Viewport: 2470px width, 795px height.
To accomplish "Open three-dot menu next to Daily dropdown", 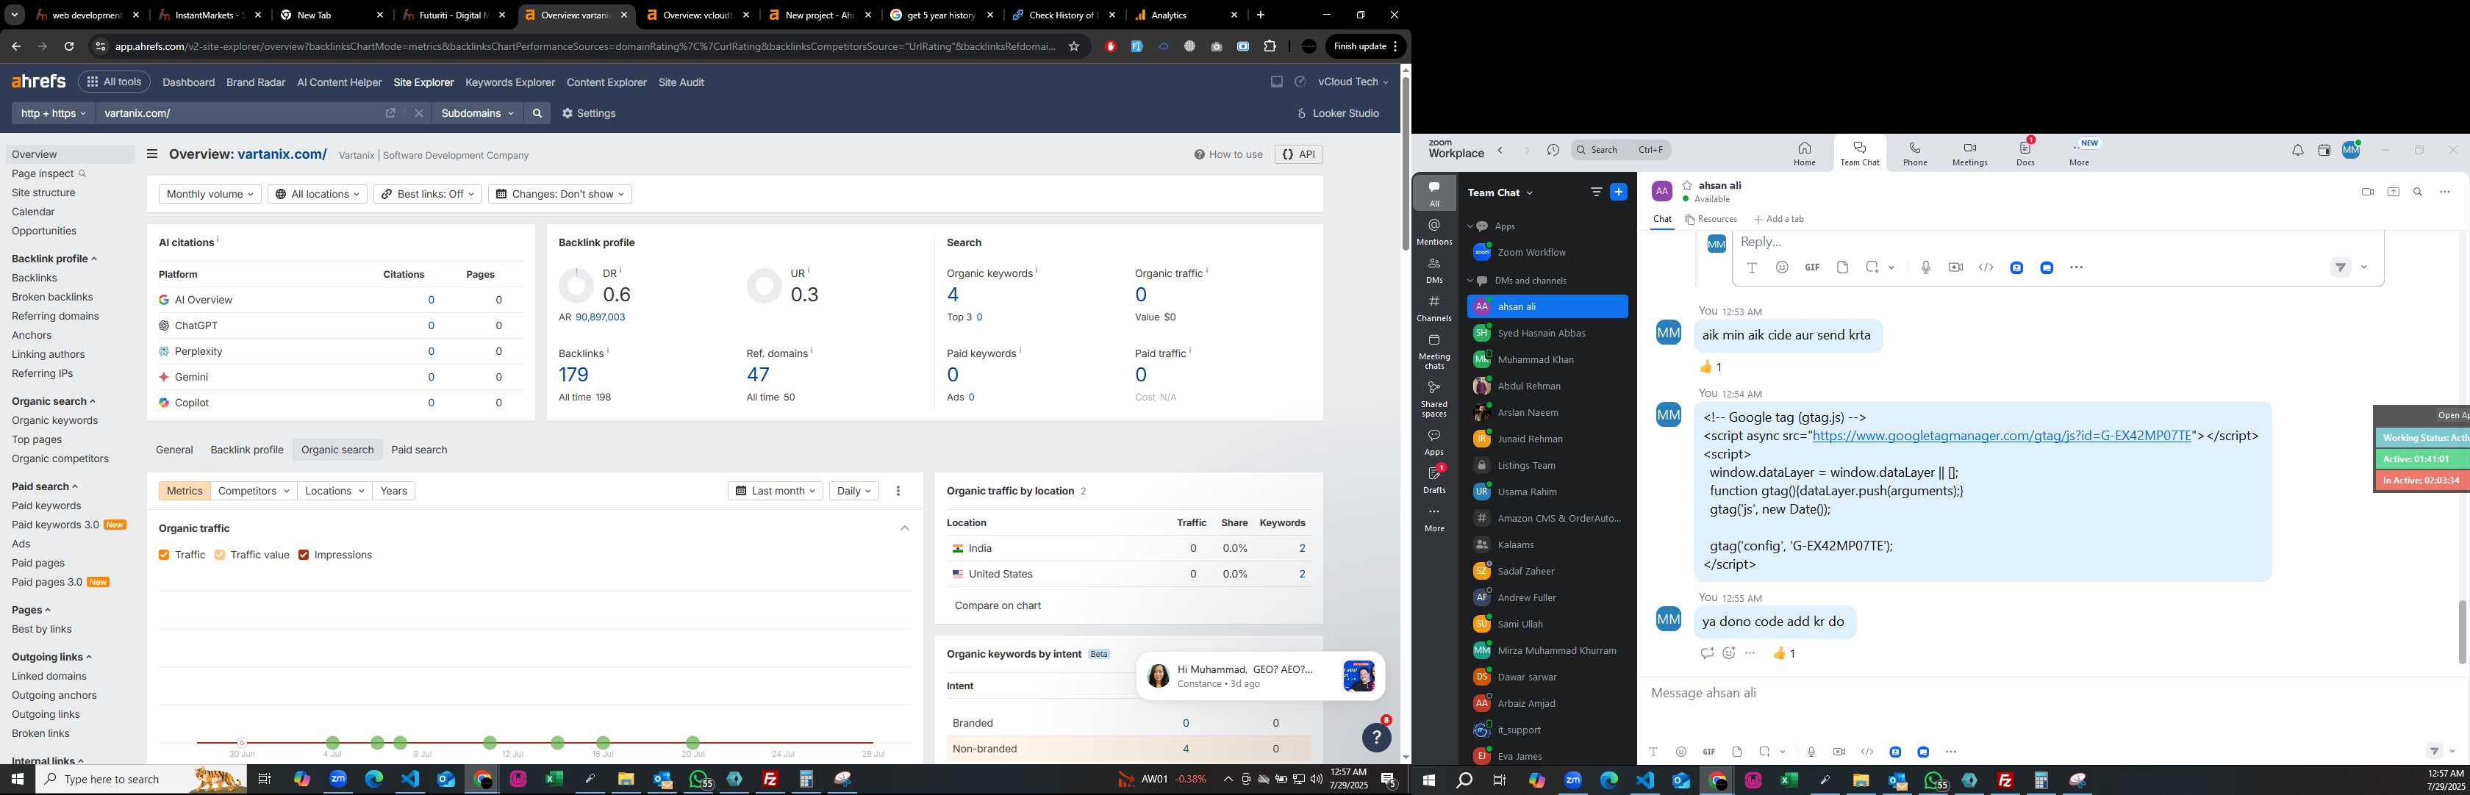I will pos(898,490).
